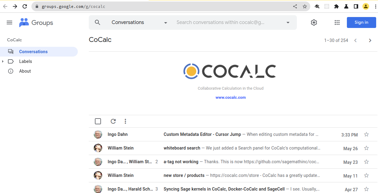Screen dimensions: 378x193
Task: Star the Custom Metadata Editor conversation
Action: click(366, 134)
